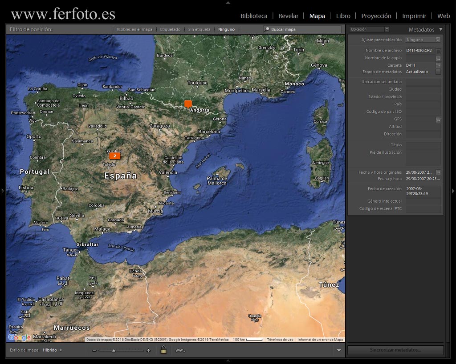Show top module bar via top arrow
Viewport: 456px width, 364px height.
click(228, 2)
